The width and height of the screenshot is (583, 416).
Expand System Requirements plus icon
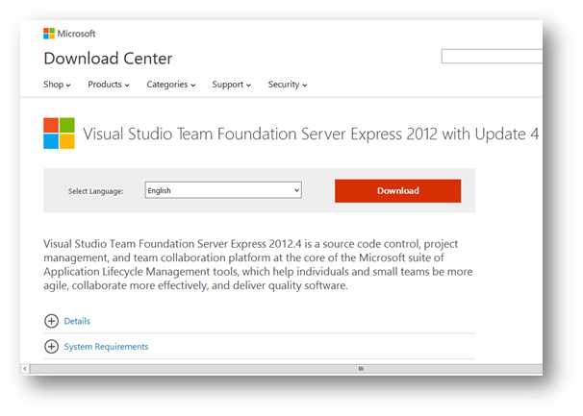(x=51, y=347)
